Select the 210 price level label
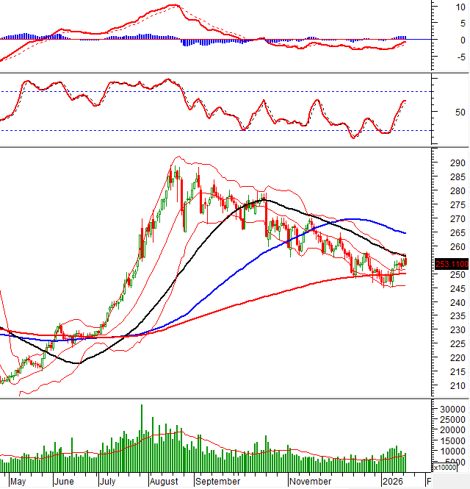Image resolution: width=470 pixels, height=489 pixels. [x=440, y=385]
